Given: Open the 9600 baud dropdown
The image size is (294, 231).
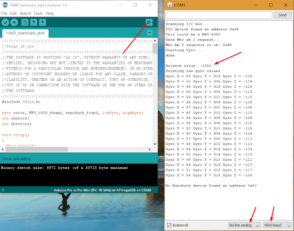Looking at the screenshot, I should coord(277,225).
